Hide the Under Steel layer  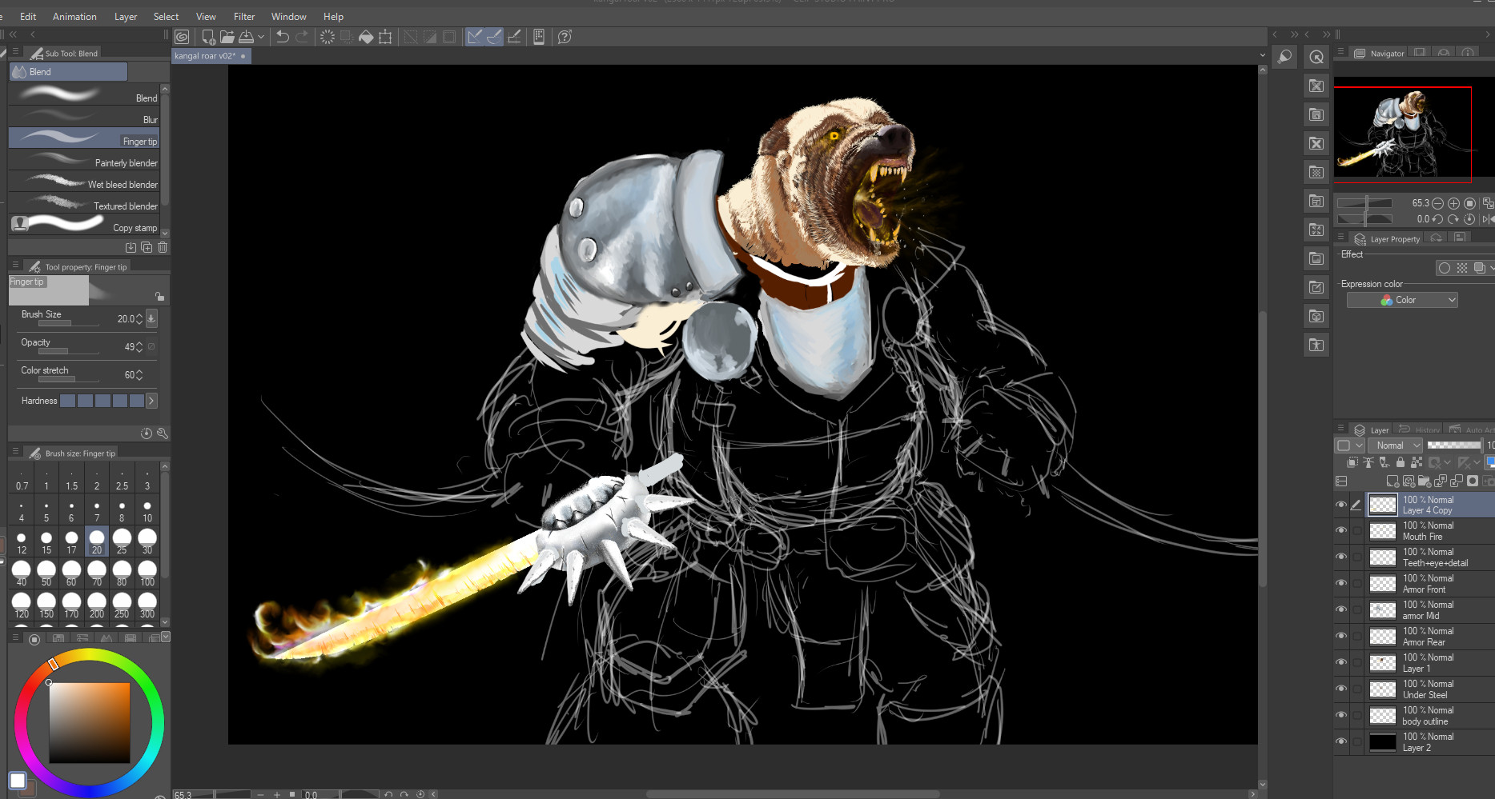click(x=1341, y=689)
